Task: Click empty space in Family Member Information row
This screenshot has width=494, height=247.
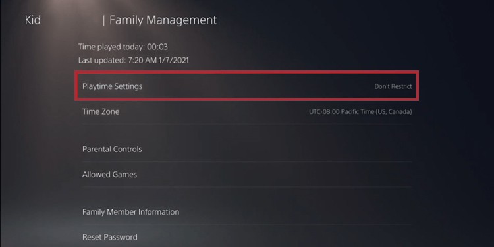Action: (295, 212)
